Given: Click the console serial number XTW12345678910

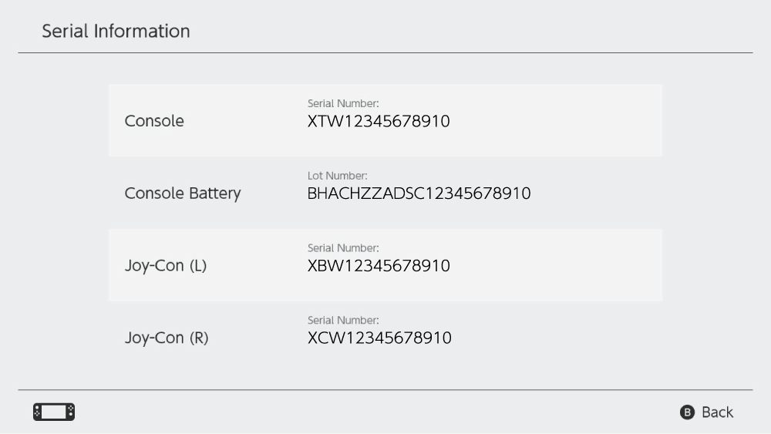Looking at the screenshot, I should pyautogui.click(x=379, y=121).
